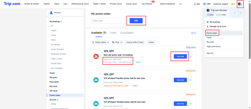251x109 pixels.
Task: Collapse My bookings section in sidebar
Action: click(56, 21)
